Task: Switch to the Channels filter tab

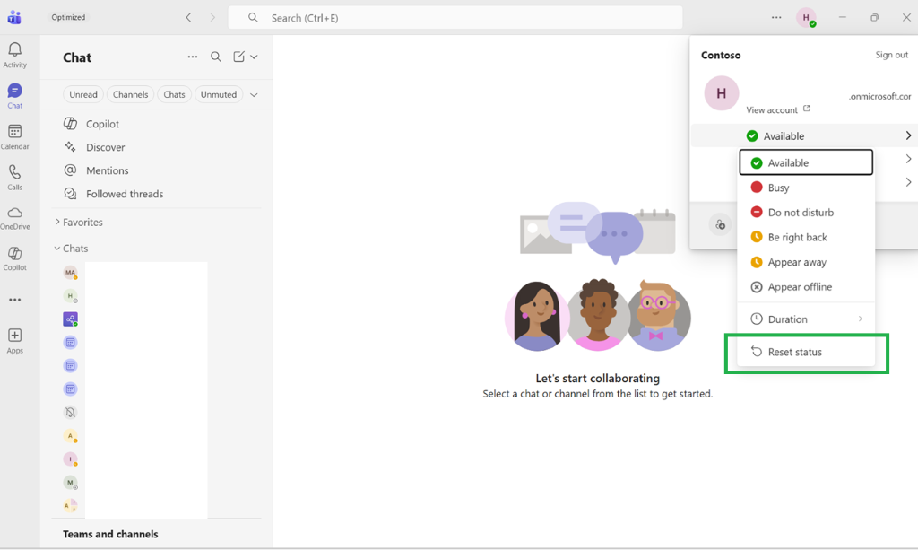Action: [x=130, y=94]
